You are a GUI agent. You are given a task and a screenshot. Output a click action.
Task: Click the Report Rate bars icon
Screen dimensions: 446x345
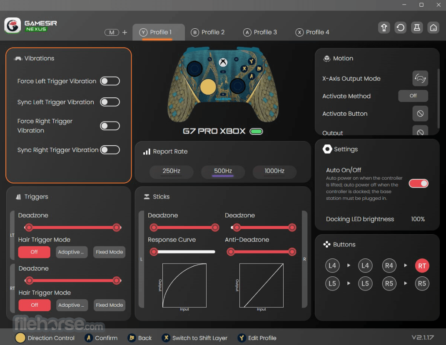147,152
